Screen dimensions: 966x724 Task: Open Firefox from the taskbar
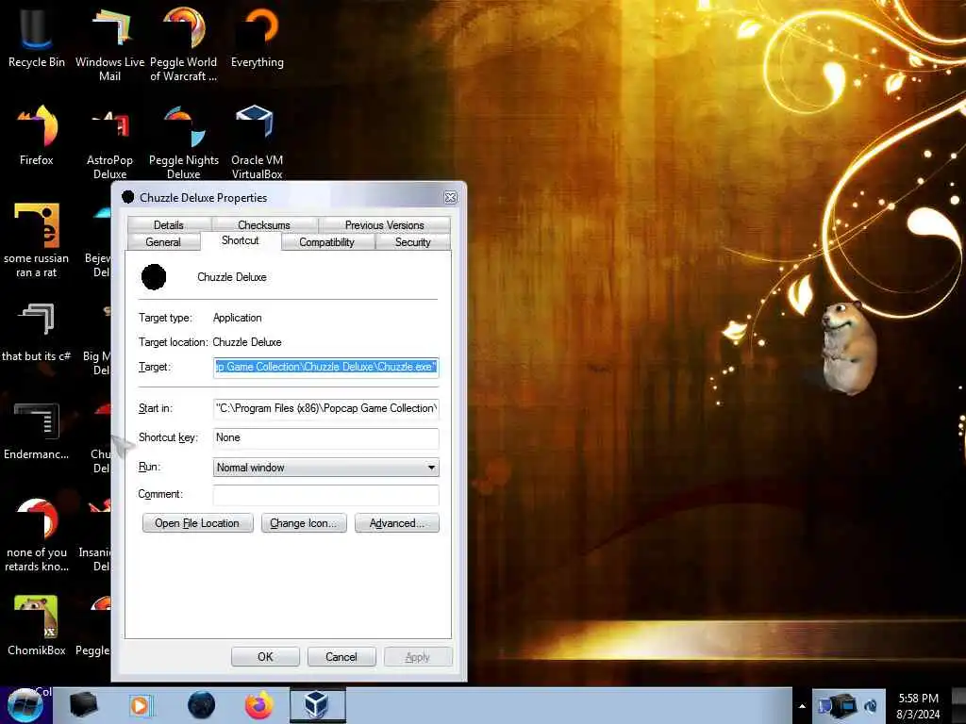point(259,705)
